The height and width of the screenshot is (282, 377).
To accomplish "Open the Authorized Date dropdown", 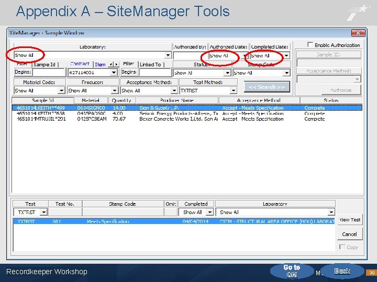I will pos(245,56).
